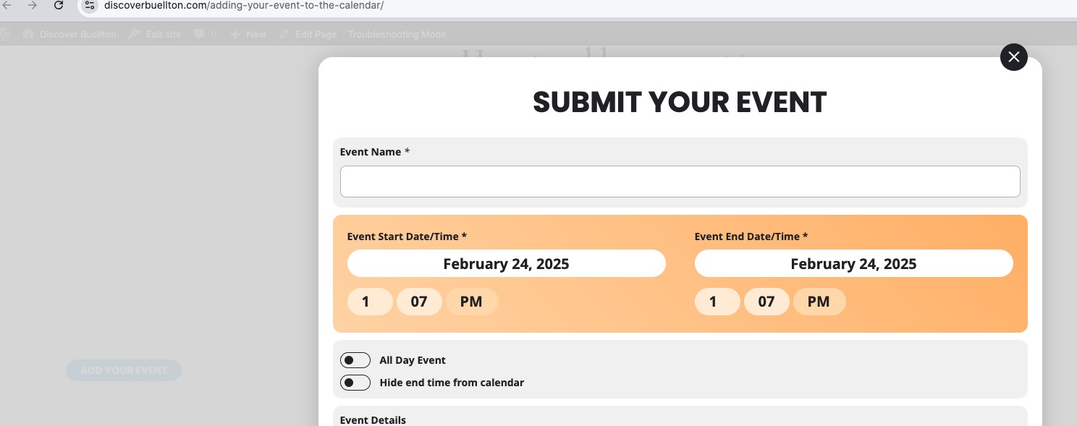Open the event start date picker
Screen dimensions: 1077x426
click(x=506, y=263)
